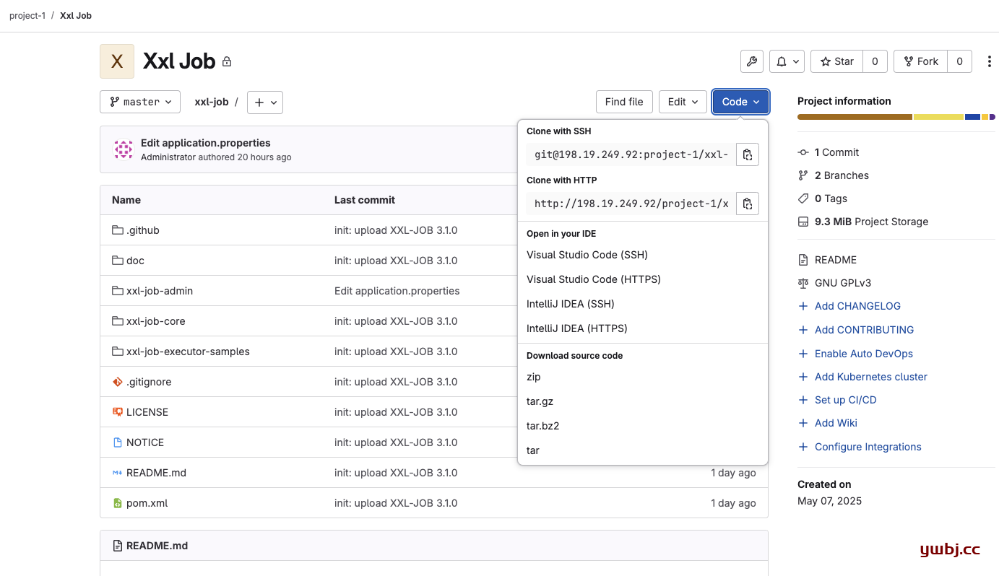Open Configure Integrations link
The image size is (999, 576).
[x=868, y=447]
